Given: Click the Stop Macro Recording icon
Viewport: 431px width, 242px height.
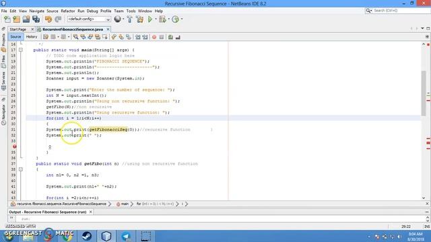Looking at the screenshot, I should pyautogui.click(x=162, y=37).
